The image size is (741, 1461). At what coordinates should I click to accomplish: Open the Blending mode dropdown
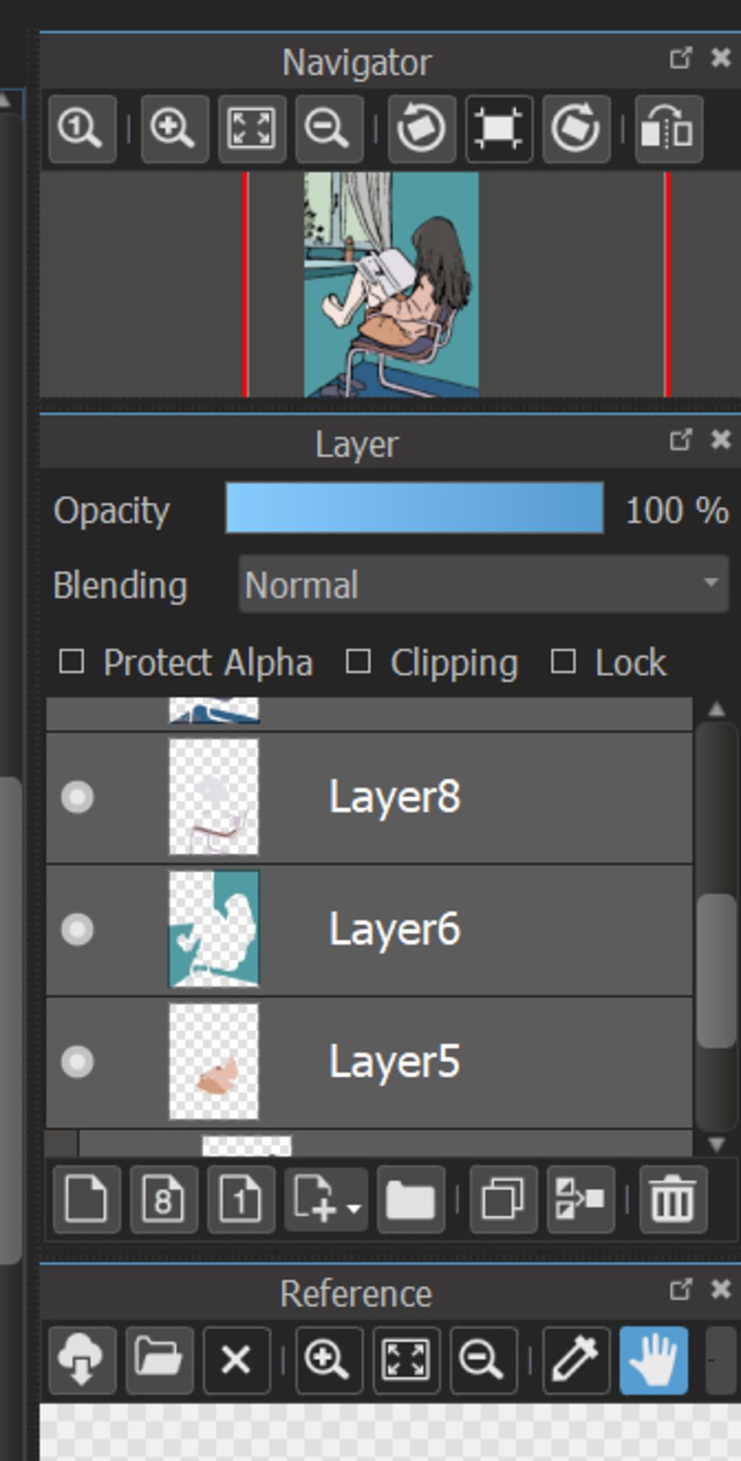tap(483, 584)
